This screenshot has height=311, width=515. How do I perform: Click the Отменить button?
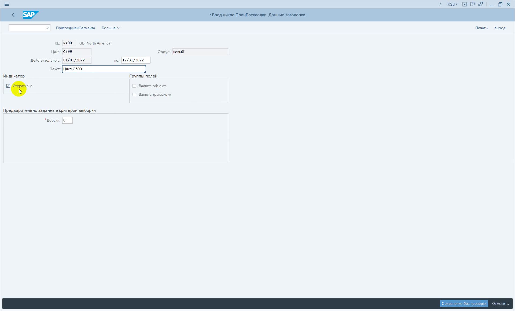500,303
